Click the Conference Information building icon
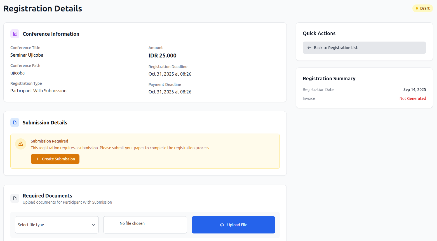Viewport: 437px width, 241px height. click(x=15, y=34)
